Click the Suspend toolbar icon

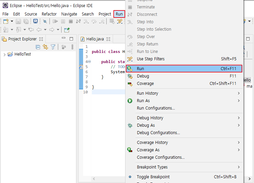[63, 22]
